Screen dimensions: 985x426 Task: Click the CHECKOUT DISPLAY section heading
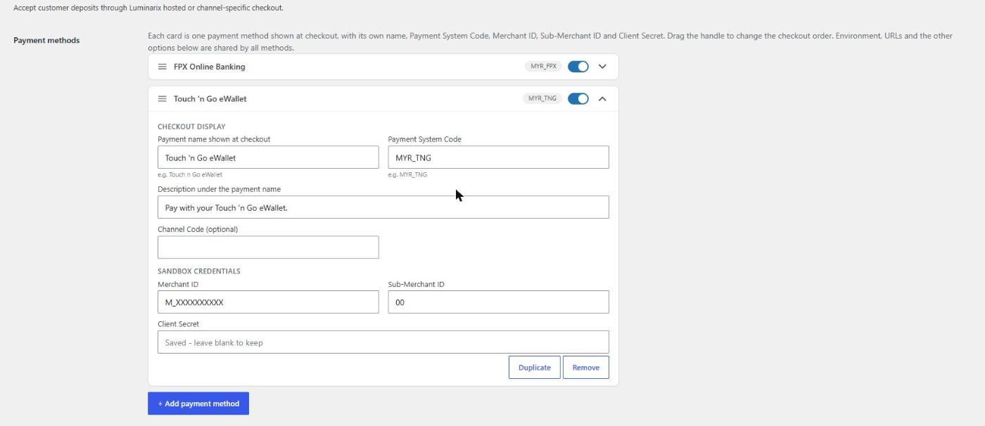pyautogui.click(x=191, y=127)
